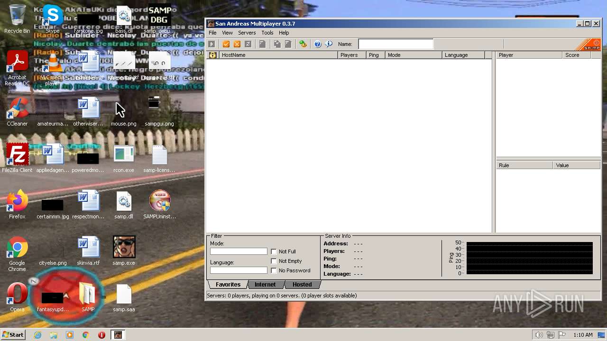Switch to the Favorites tab
The image size is (607, 341).
[228, 285]
